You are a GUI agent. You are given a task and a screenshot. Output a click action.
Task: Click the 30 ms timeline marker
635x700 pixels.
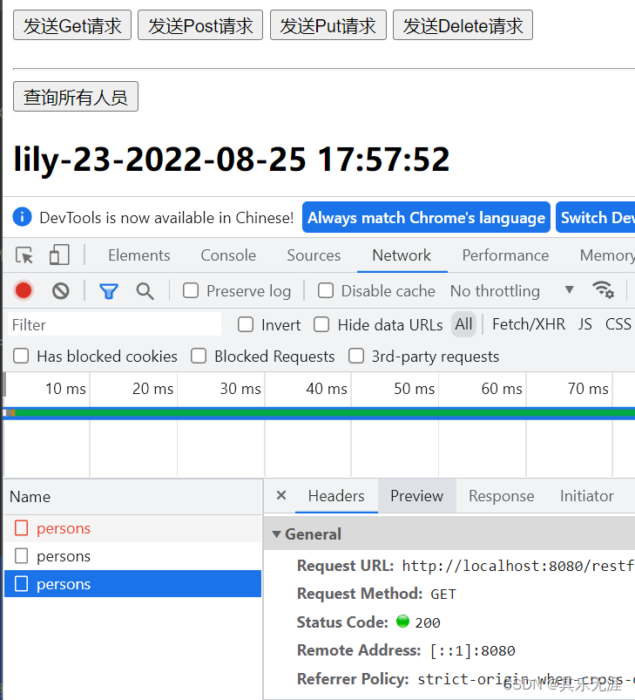click(x=240, y=389)
